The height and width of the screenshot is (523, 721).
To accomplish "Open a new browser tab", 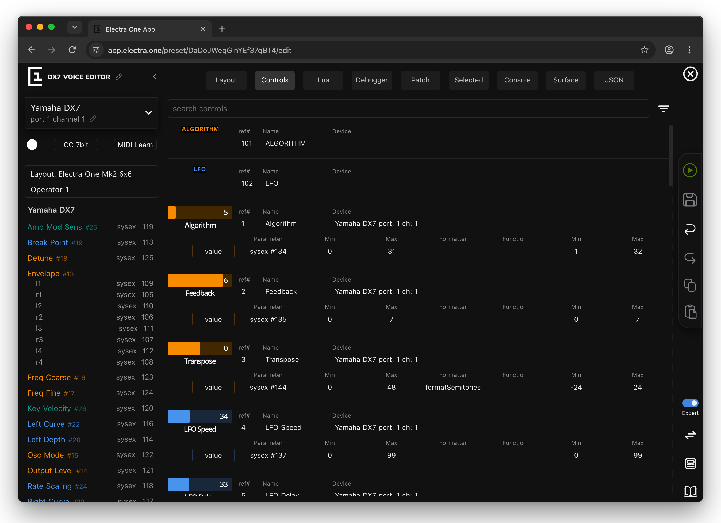I will (222, 29).
